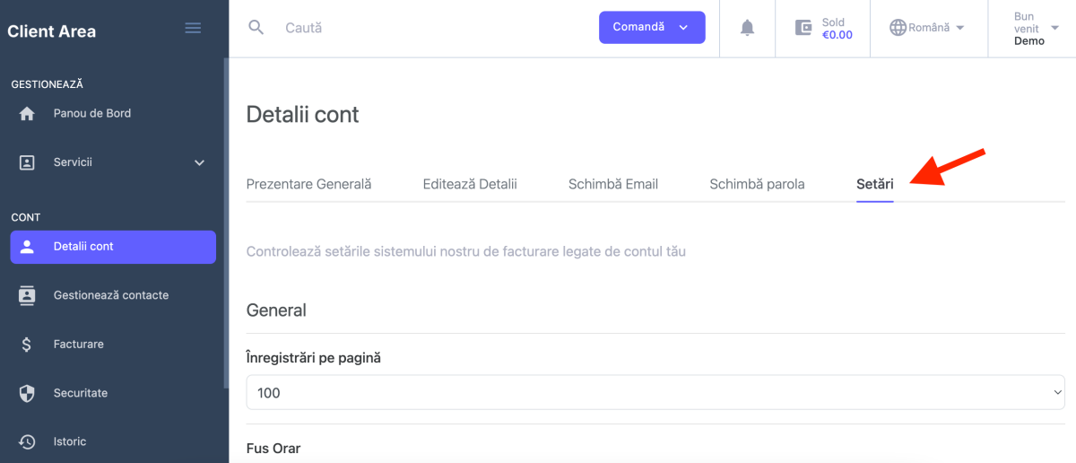Click the wallet Sold balance icon
This screenshot has width=1076, height=463.
803,28
